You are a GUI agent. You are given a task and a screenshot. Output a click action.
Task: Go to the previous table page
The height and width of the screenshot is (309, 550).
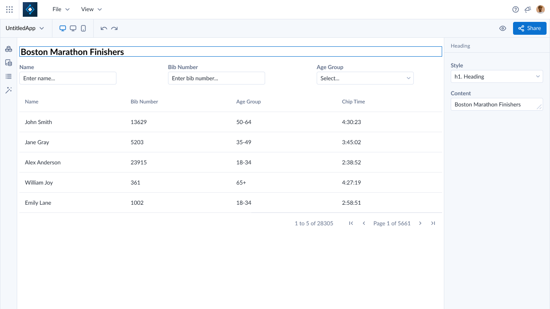pos(364,223)
